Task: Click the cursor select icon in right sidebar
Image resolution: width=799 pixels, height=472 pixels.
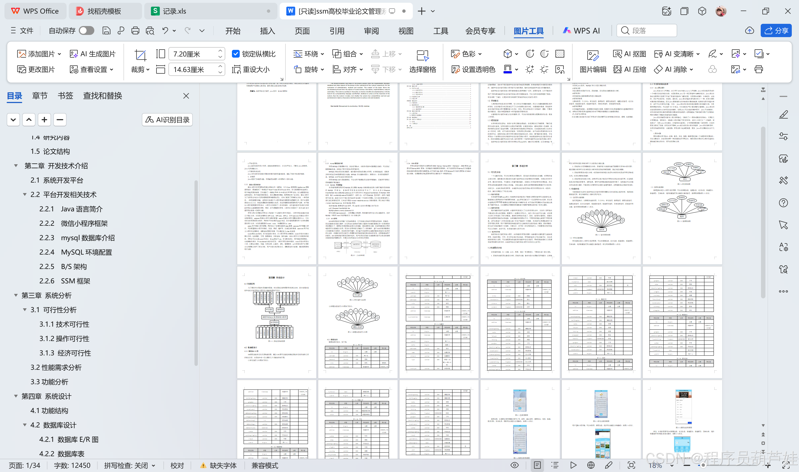Action: coord(783,225)
